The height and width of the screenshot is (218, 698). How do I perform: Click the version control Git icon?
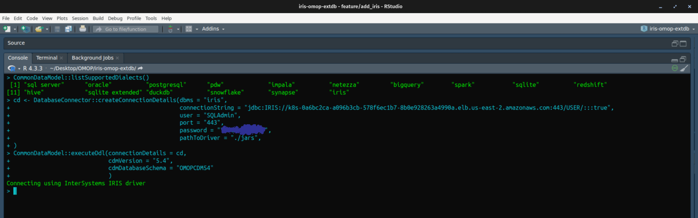tap(171, 29)
